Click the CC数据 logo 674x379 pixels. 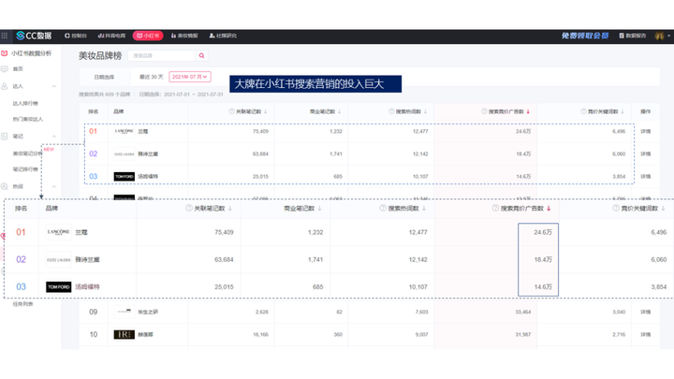click(34, 36)
